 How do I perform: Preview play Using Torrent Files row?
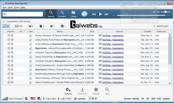click(9, 57)
